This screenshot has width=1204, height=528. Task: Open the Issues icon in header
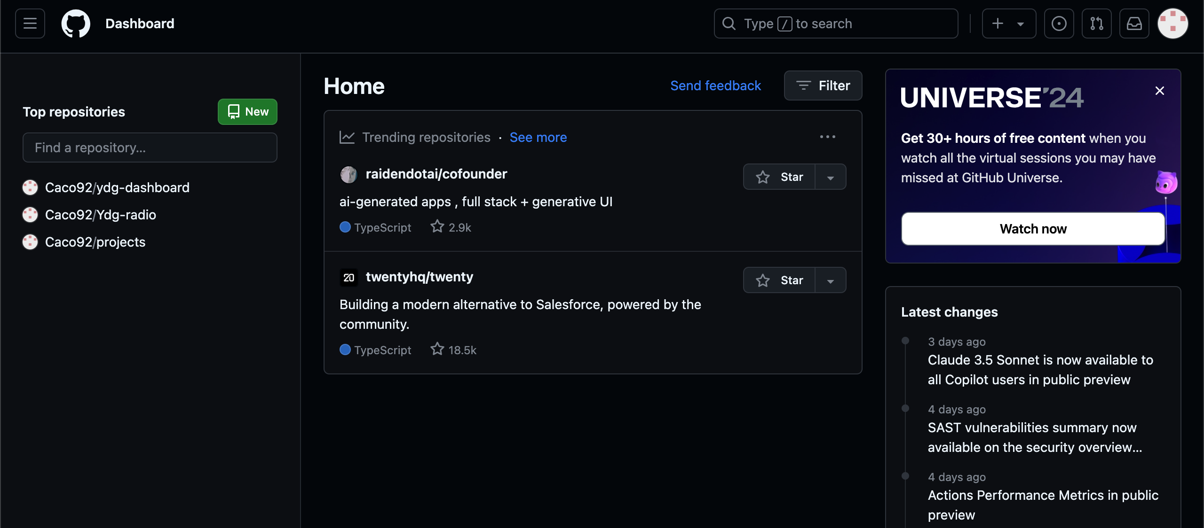[x=1059, y=23]
